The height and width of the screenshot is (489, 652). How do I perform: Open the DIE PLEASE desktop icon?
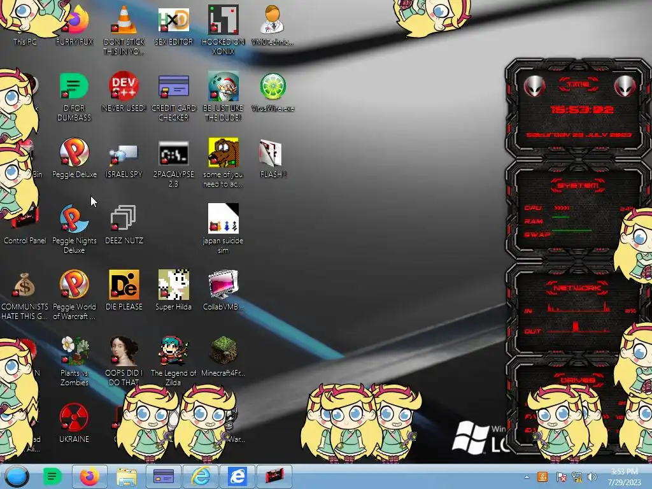point(124,290)
